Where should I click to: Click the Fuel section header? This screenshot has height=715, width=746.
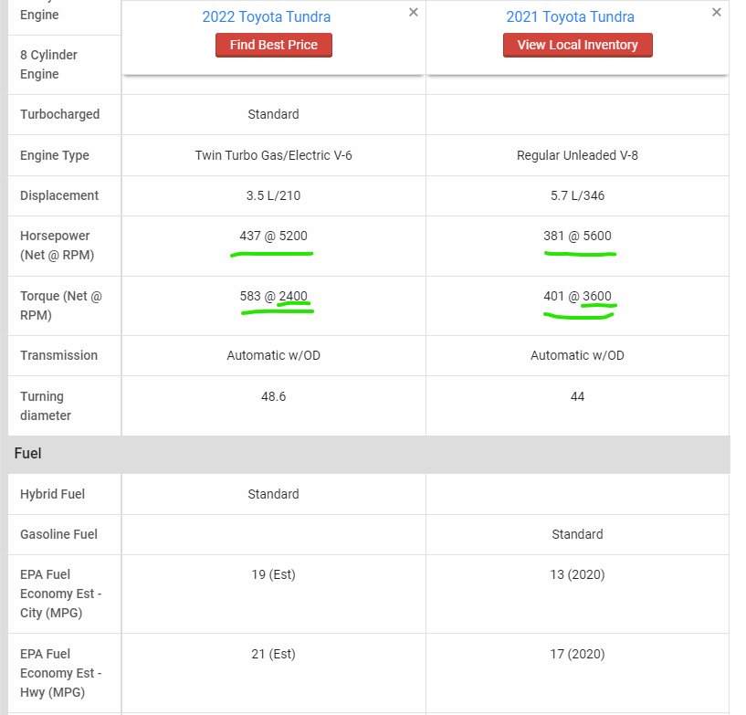(x=369, y=453)
